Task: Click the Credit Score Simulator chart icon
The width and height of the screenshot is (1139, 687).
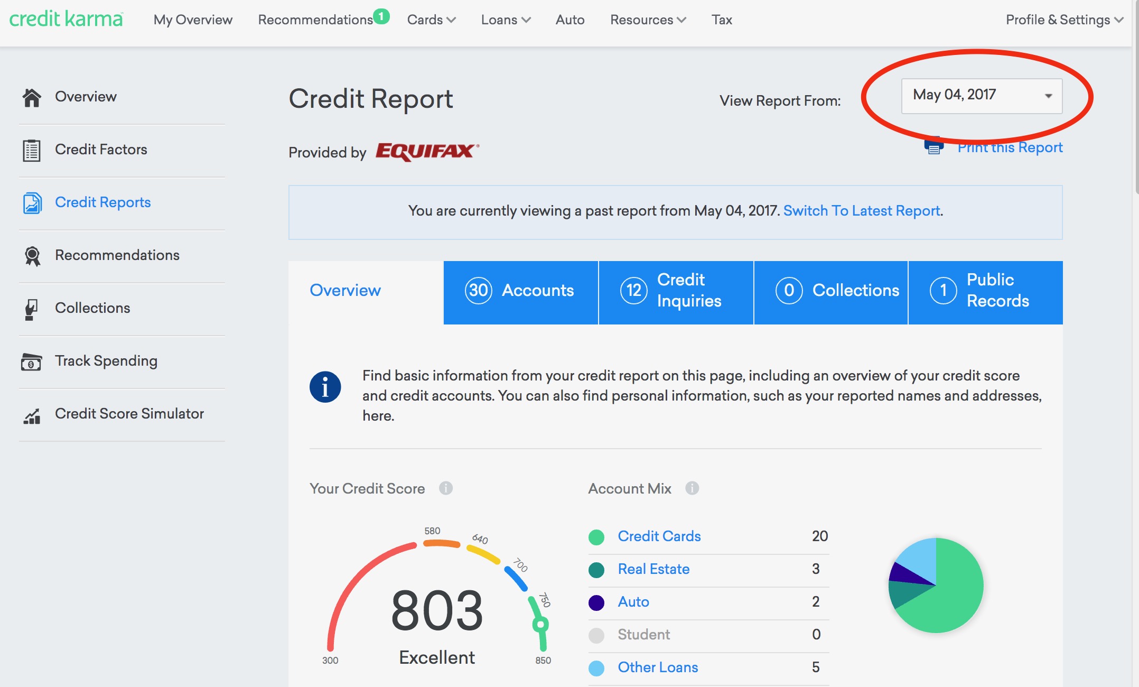Action: pos(32,416)
